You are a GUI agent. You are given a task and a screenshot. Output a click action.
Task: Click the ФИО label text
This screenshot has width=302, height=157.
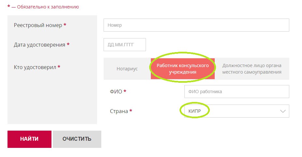116,92
